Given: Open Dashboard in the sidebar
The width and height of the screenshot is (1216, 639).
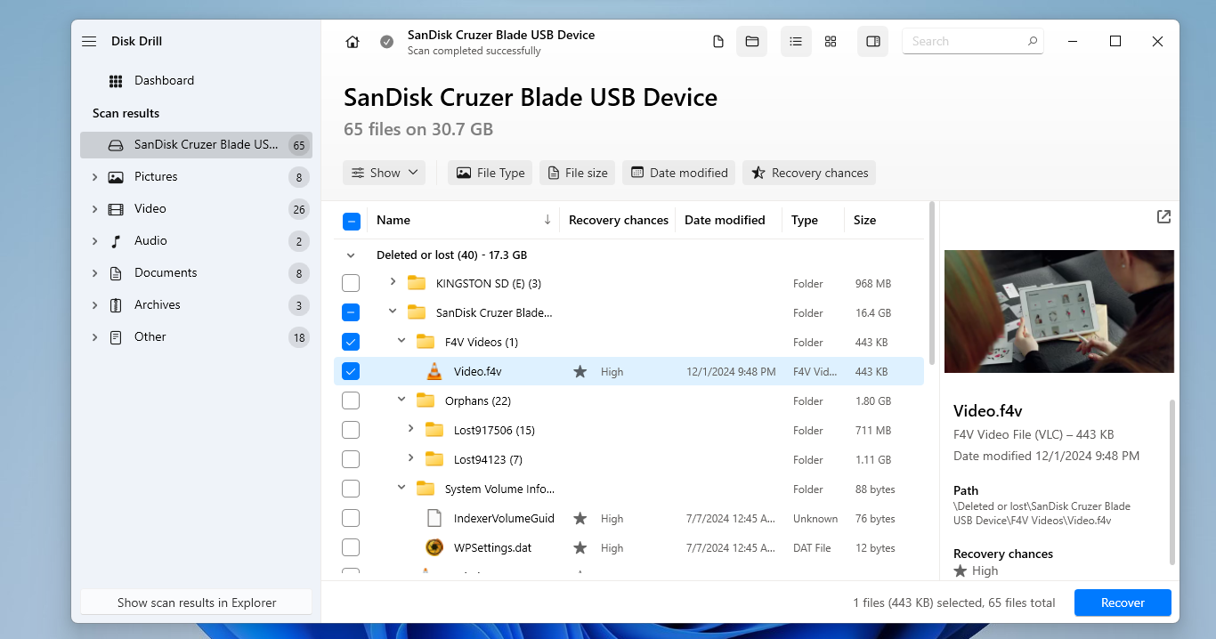Looking at the screenshot, I should click(164, 81).
